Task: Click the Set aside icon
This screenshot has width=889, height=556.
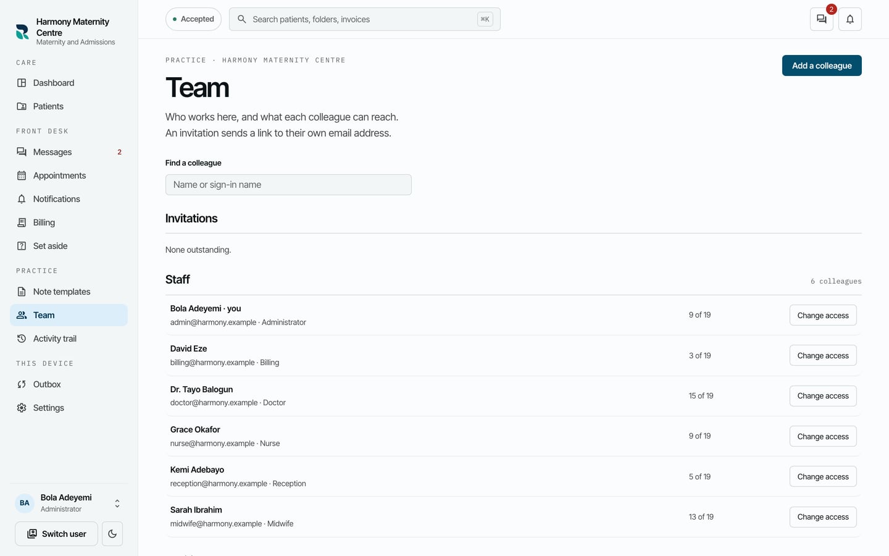Action: click(x=22, y=246)
